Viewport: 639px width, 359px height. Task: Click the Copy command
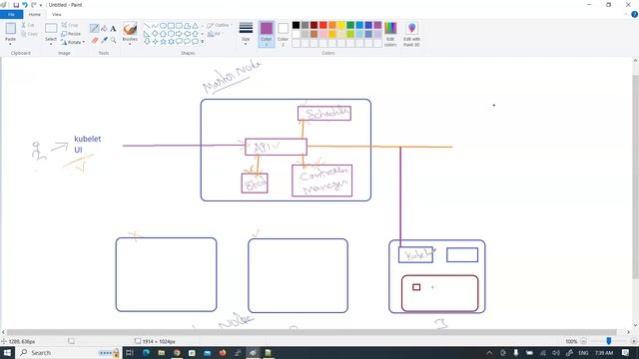[x=29, y=34]
